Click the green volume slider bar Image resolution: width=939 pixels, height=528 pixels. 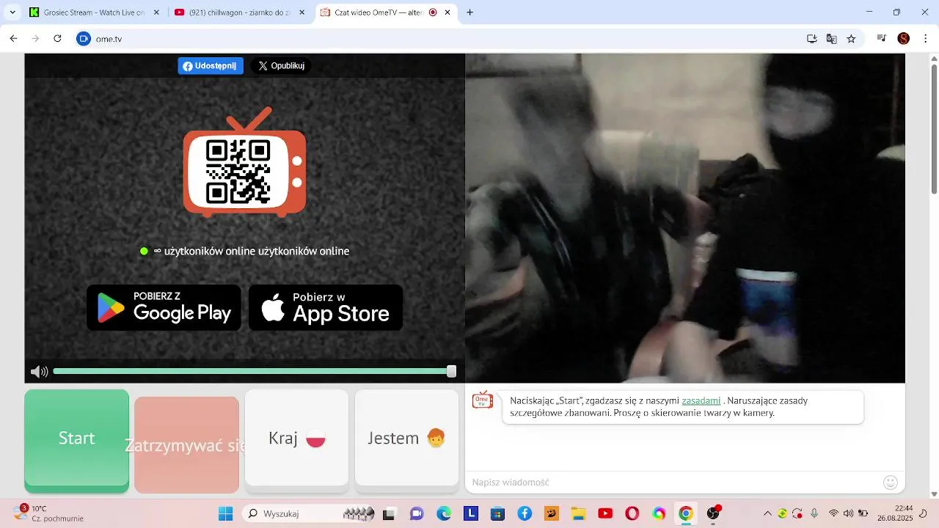pos(251,372)
